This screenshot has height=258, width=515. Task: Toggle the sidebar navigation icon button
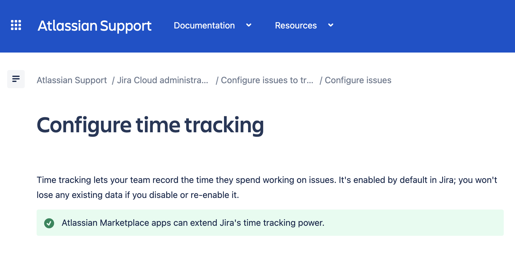(16, 79)
